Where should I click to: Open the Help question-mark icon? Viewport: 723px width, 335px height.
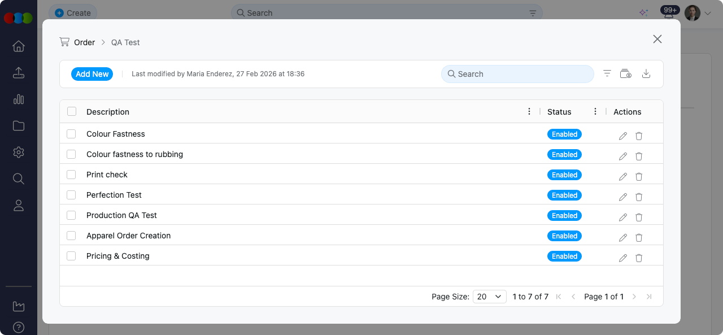(x=18, y=327)
